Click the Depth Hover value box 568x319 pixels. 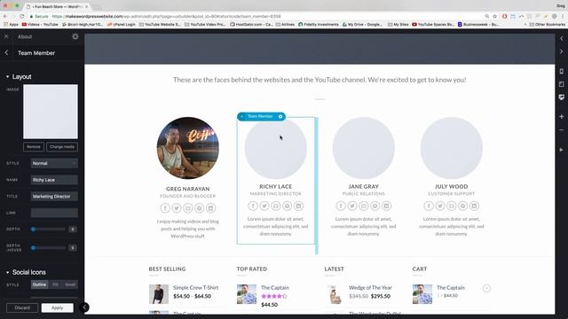[73, 248]
